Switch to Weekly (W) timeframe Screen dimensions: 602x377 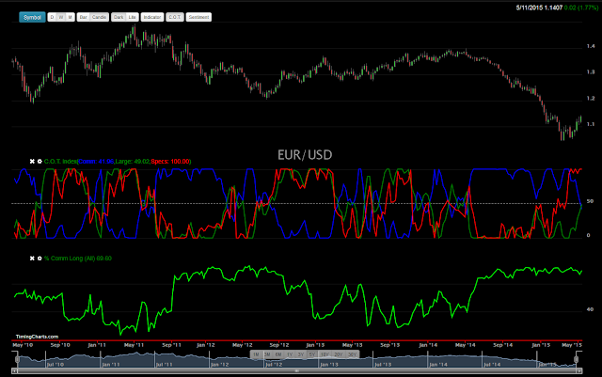pos(61,17)
